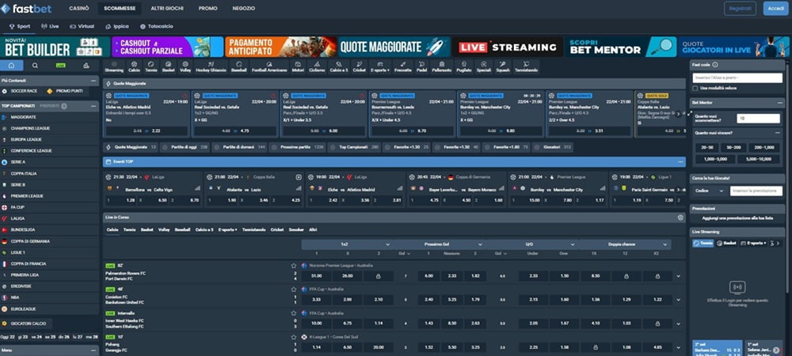Image resolution: width=792 pixels, height=356 pixels.
Task: Click the green LIVE badge in left sidebar
Action: click(61, 66)
